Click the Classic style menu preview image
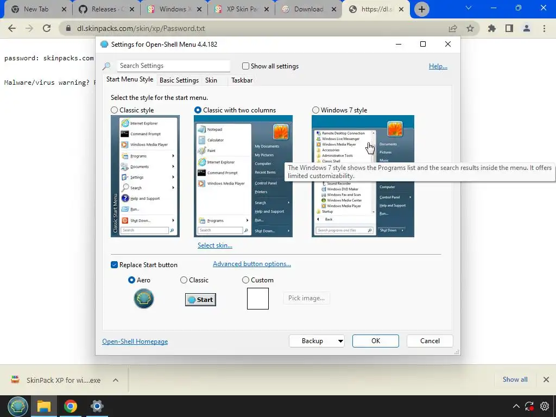The height and width of the screenshot is (417, 556). (x=145, y=176)
